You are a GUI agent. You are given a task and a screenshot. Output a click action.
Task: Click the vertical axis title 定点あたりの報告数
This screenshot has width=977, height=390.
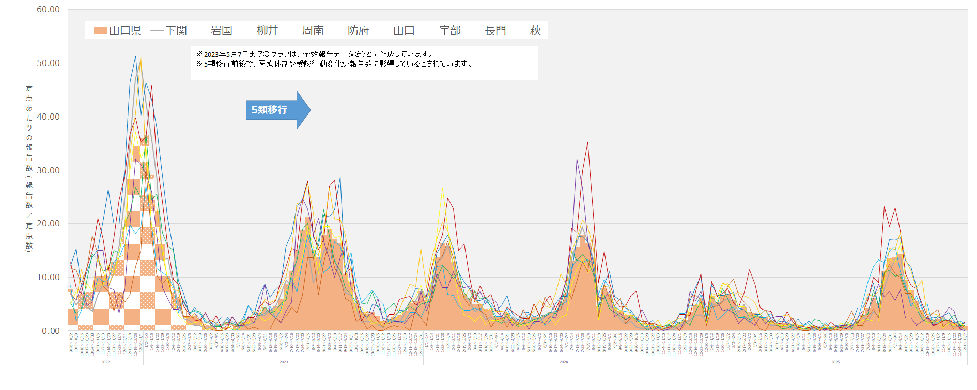(x=29, y=168)
